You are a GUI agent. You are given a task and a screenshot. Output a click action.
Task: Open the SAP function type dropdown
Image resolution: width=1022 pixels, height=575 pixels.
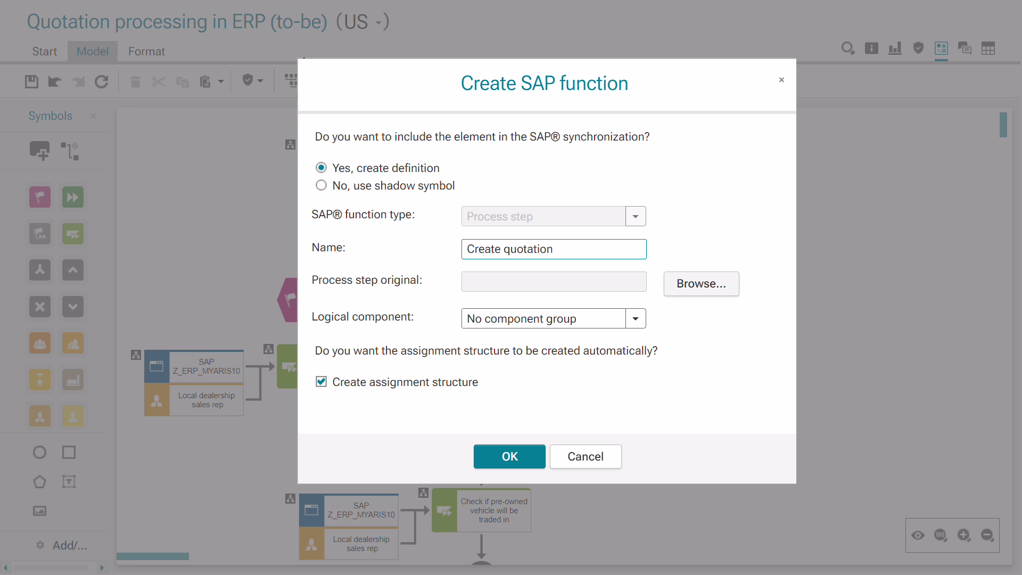click(x=636, y=216)
